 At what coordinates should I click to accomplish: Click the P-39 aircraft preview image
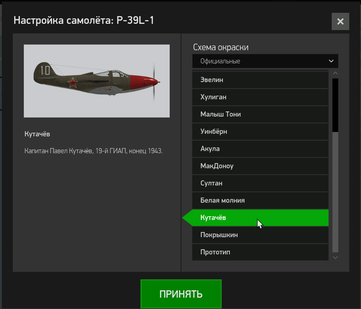tap(97, 81)
